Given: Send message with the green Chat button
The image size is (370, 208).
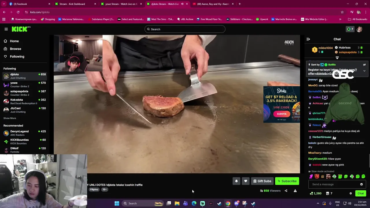Looking at the screenshot, I should click(x=360, y=194).
